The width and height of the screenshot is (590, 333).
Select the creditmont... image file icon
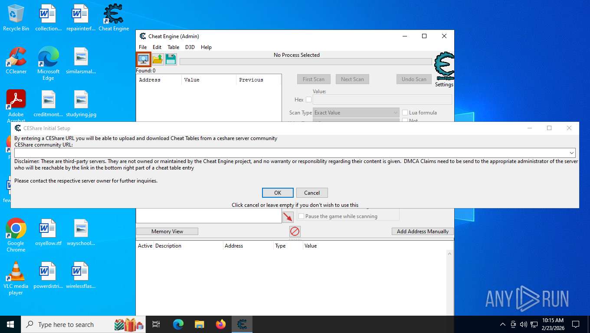click(49, 104)
